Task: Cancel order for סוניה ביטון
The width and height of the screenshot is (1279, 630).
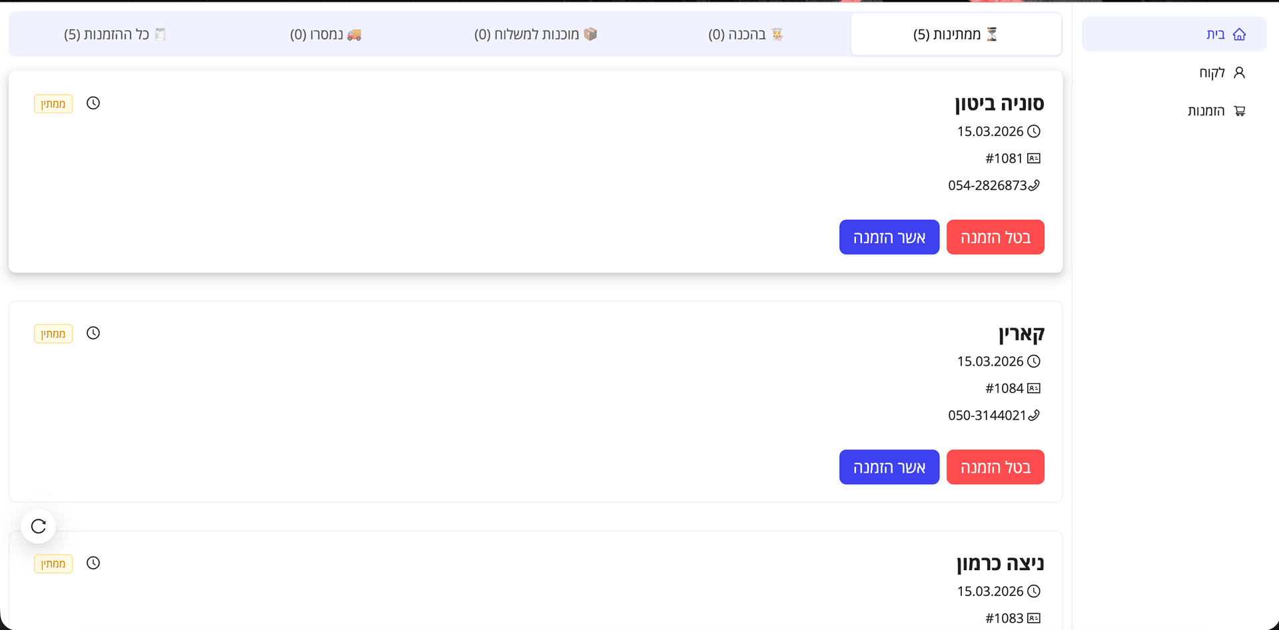Action: click(x=995, y=238)
